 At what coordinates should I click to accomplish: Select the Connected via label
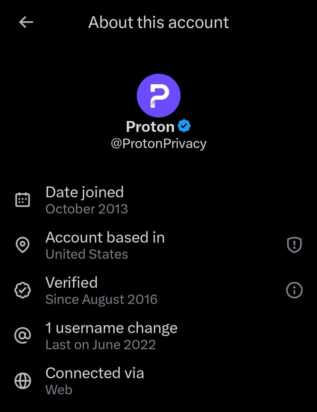tap(95, 373)
